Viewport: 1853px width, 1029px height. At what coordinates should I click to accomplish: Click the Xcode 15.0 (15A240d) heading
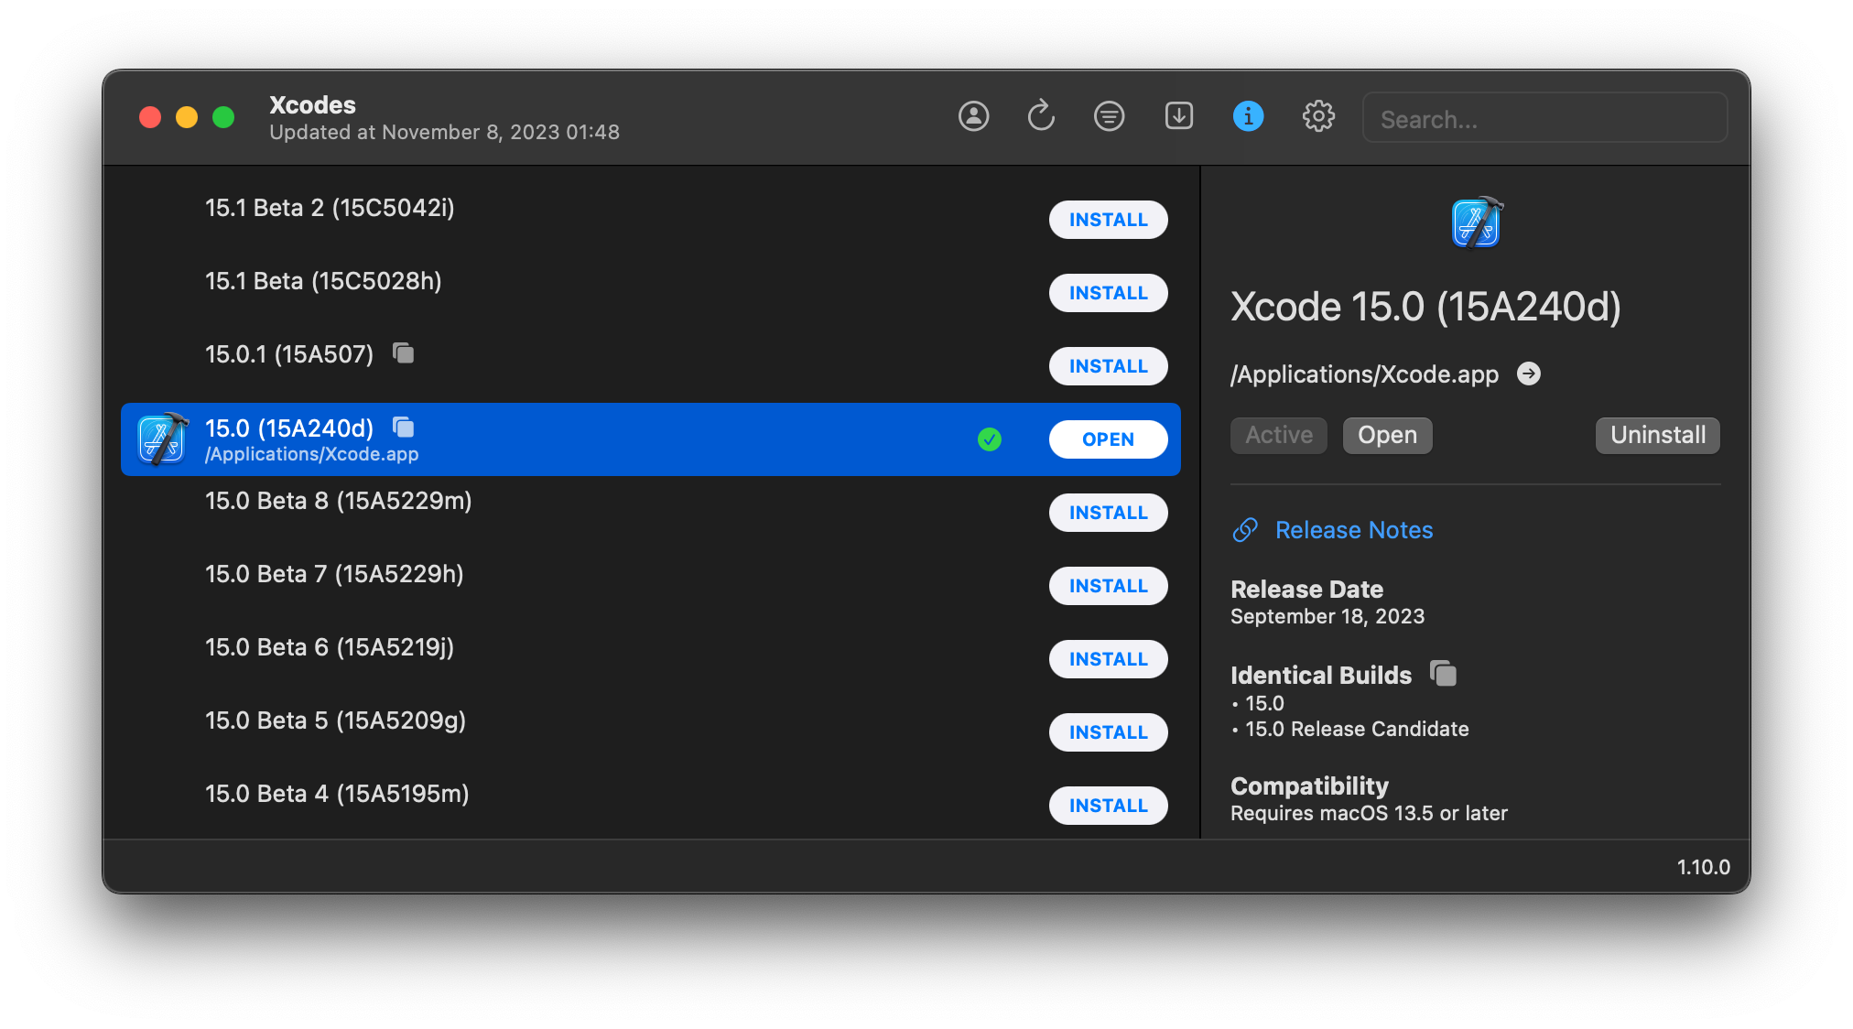click(1425, 307)
